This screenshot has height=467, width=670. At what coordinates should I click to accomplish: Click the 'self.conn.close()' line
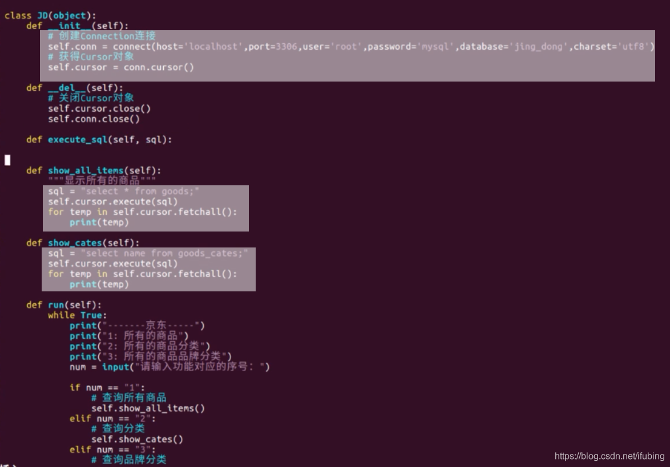pos(94,119)
